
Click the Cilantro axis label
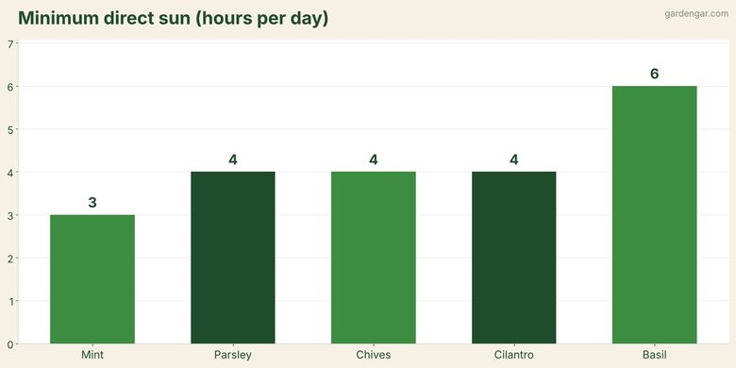[x=514, y=355]
